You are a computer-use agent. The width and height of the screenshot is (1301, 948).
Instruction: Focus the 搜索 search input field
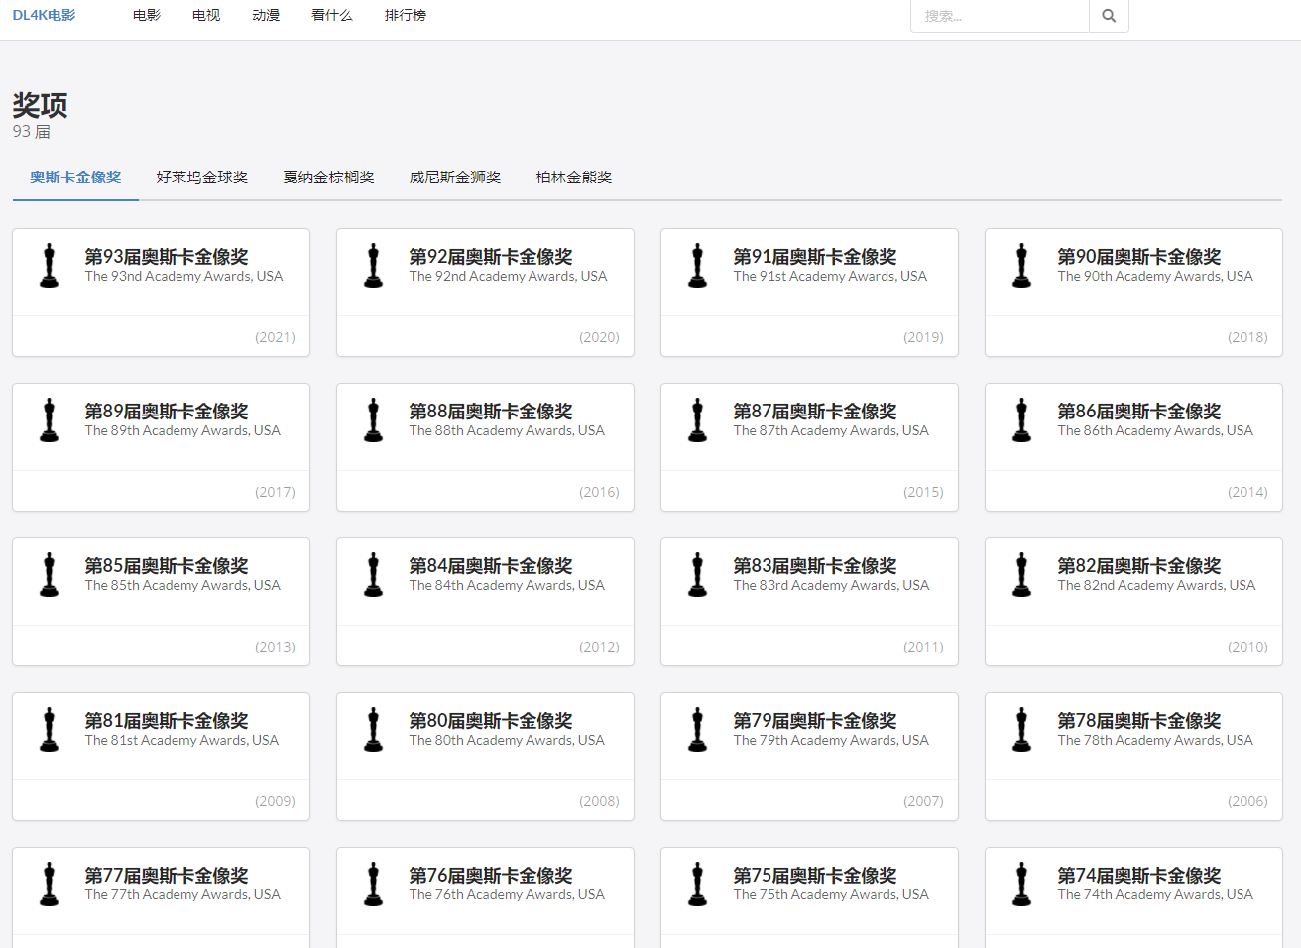click(1000, 16)
